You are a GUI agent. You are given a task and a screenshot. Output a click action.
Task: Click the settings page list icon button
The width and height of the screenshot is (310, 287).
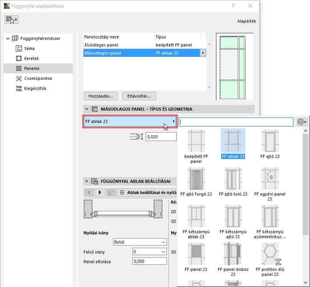tap(111, 192)
